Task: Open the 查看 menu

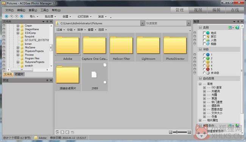Action: pos(33,10)
